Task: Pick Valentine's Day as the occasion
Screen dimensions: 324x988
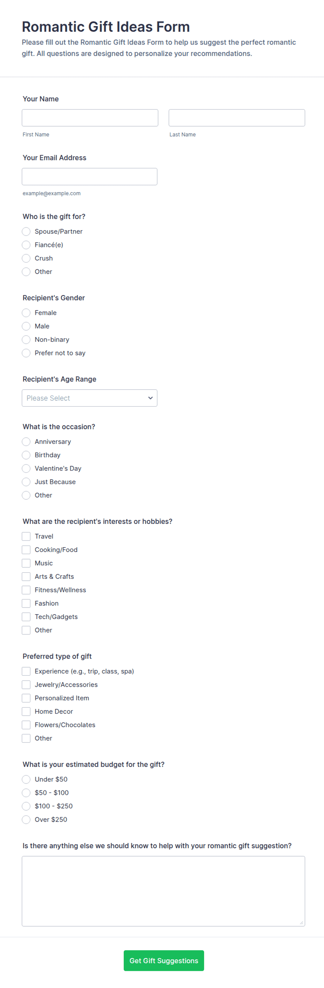Action: [x=26, y=468]
